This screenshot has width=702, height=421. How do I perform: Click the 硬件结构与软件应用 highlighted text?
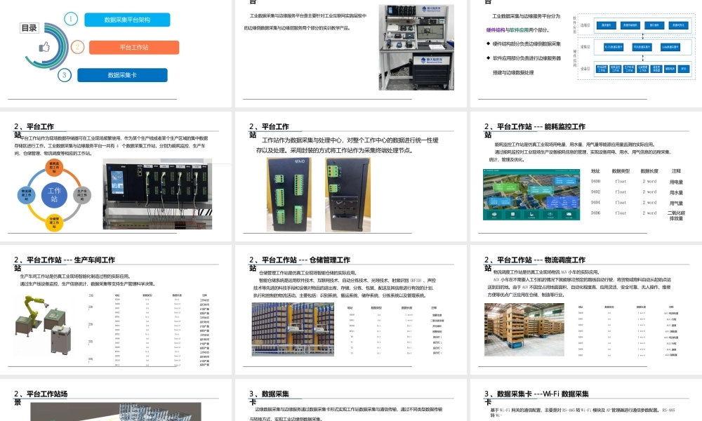(508, 30)
